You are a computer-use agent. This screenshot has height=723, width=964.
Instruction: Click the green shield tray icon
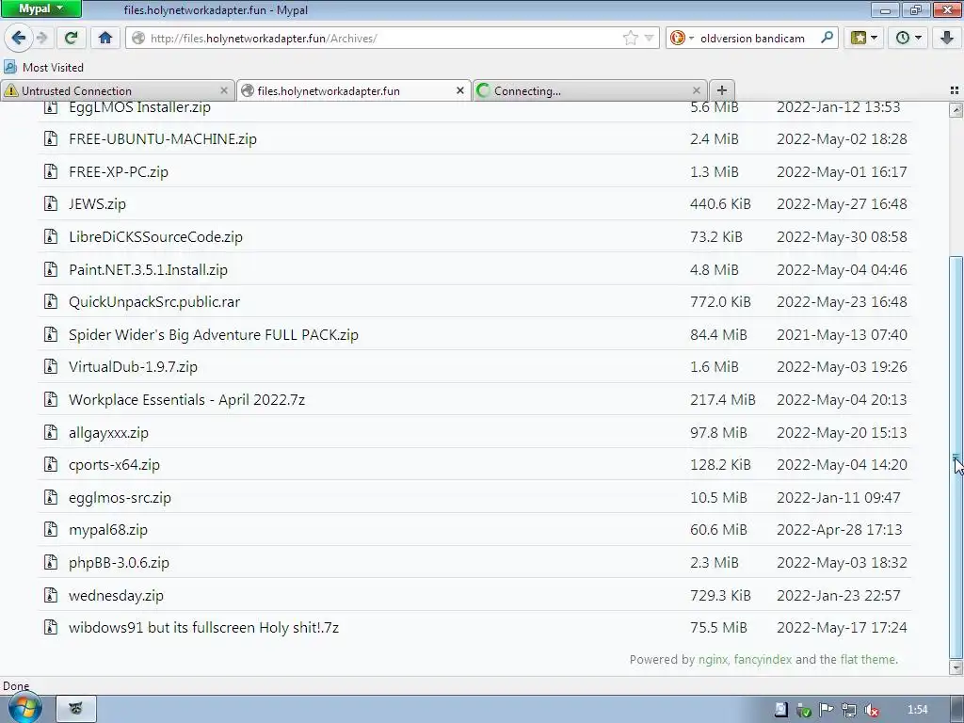[803, 710]
